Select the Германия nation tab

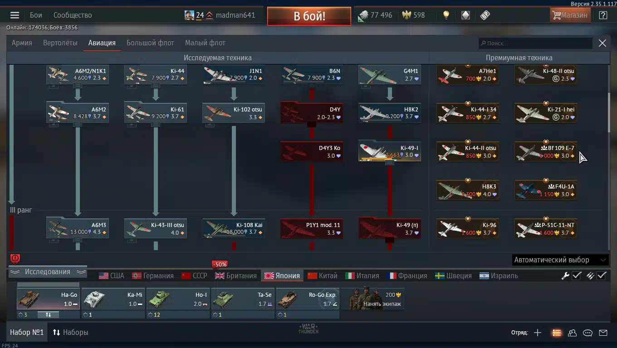click(x=153, y=275)
